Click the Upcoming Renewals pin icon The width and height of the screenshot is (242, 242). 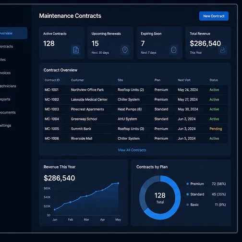125,50
